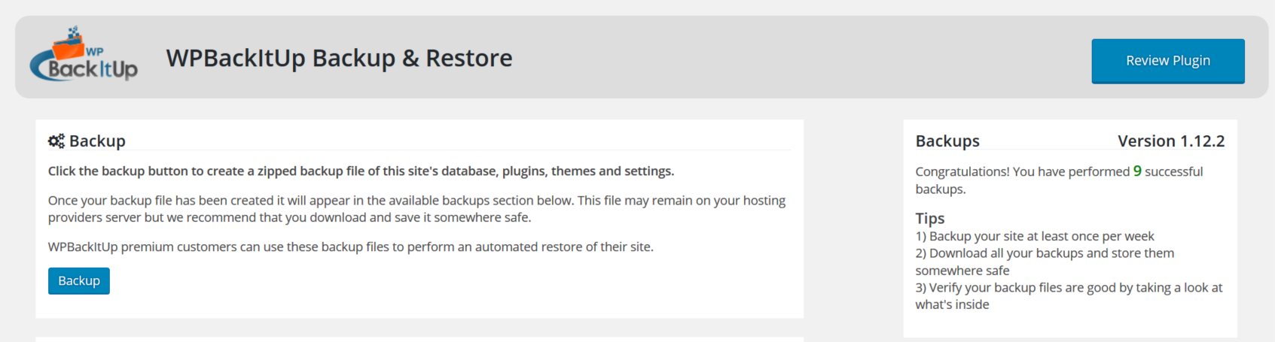
Task: Select the Version 1.12.2 label
Action: (1171, 141)
